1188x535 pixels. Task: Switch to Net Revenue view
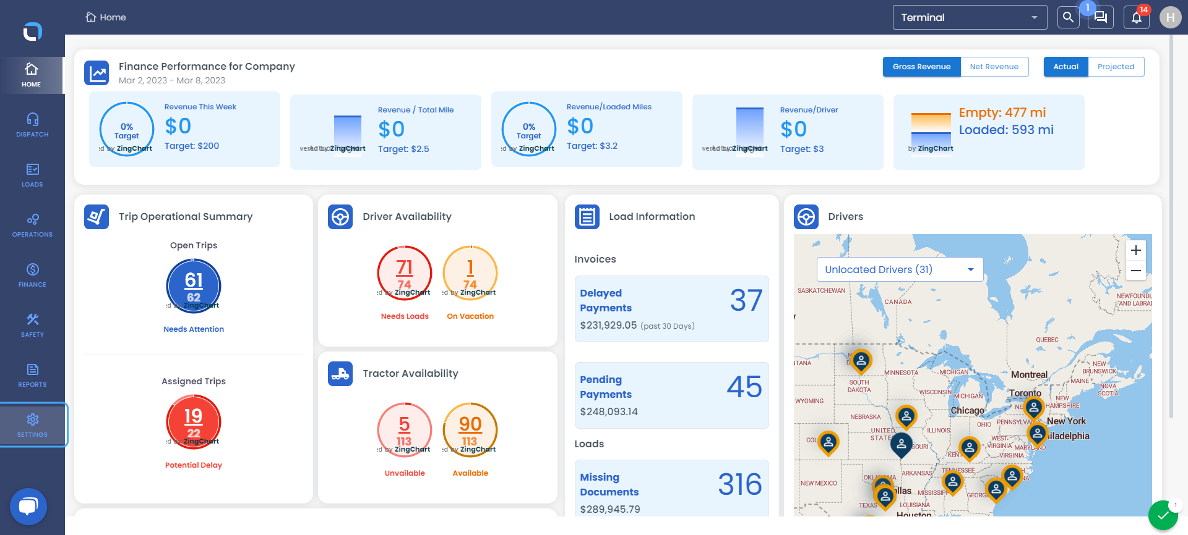(994, 67)
